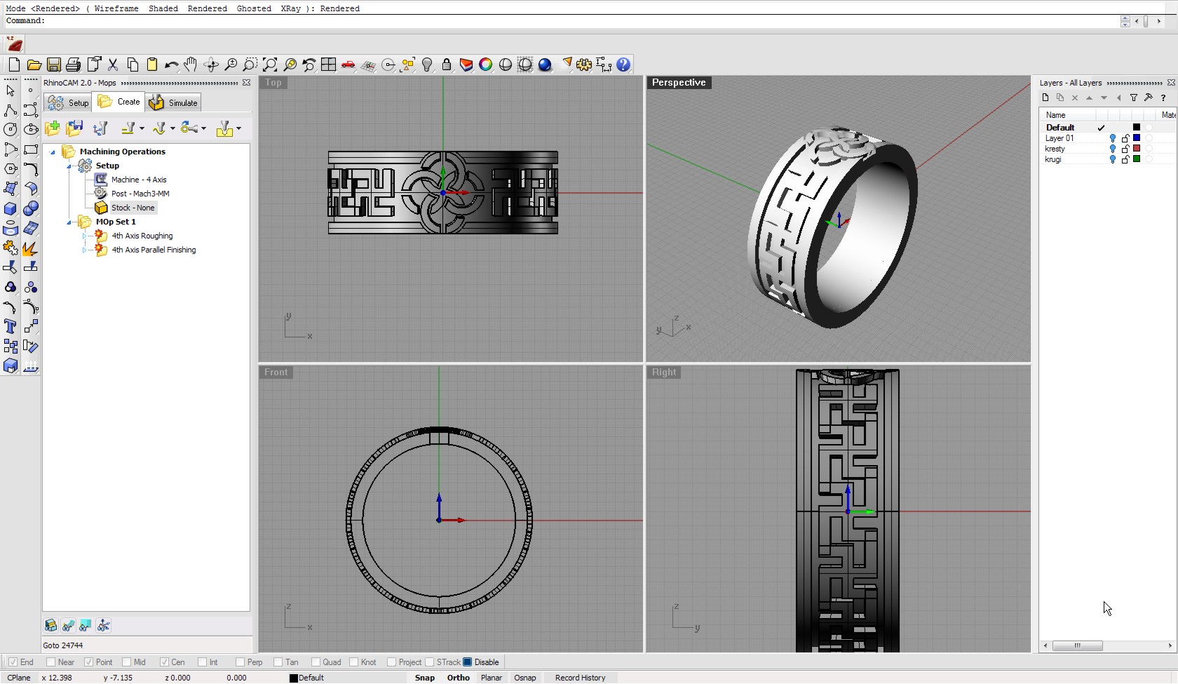The height and width of the screenshot is (684, 1178).
Task: Enable the Mid osnap checkbox
Action: pyautogui.click(x=127, y=662)
